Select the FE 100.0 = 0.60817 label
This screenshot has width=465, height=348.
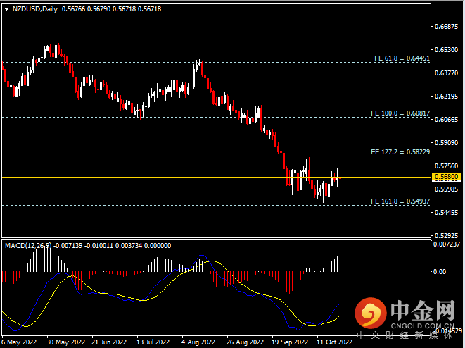tap(400, 113)
